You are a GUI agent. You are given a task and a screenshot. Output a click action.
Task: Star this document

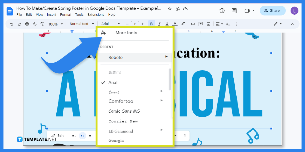[170, 9]
